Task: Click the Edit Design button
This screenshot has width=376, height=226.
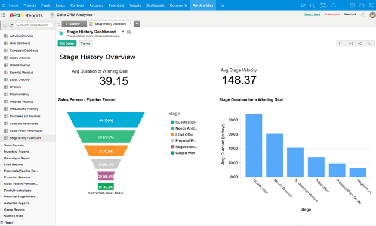Action: click(x=67, y=43)
